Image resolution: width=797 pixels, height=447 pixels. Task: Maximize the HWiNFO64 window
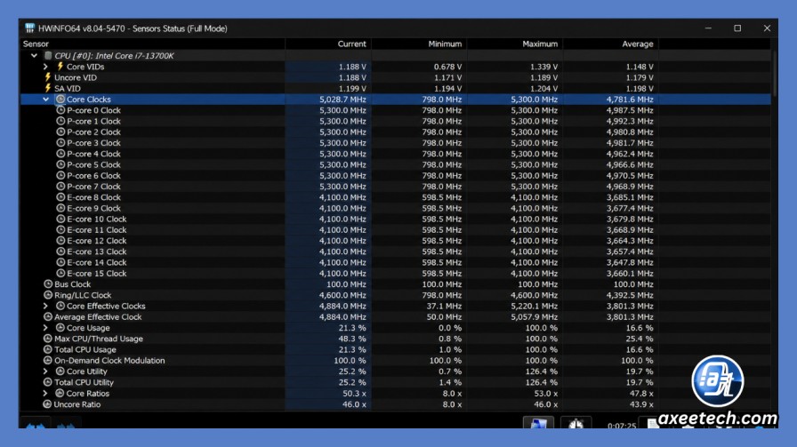737,28
